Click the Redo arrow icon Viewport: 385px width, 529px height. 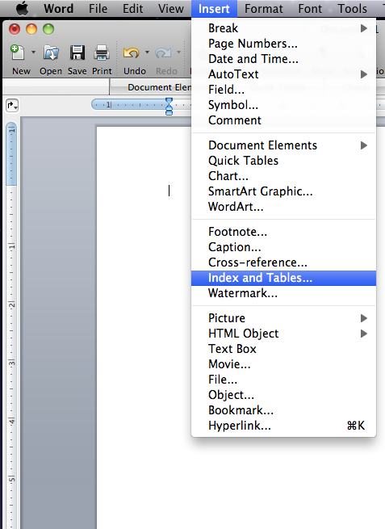164,52
